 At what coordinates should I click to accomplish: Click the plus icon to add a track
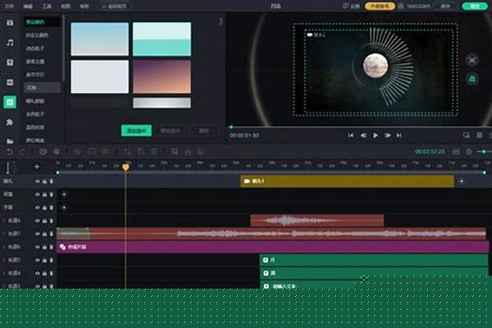(x=37, y=166)
